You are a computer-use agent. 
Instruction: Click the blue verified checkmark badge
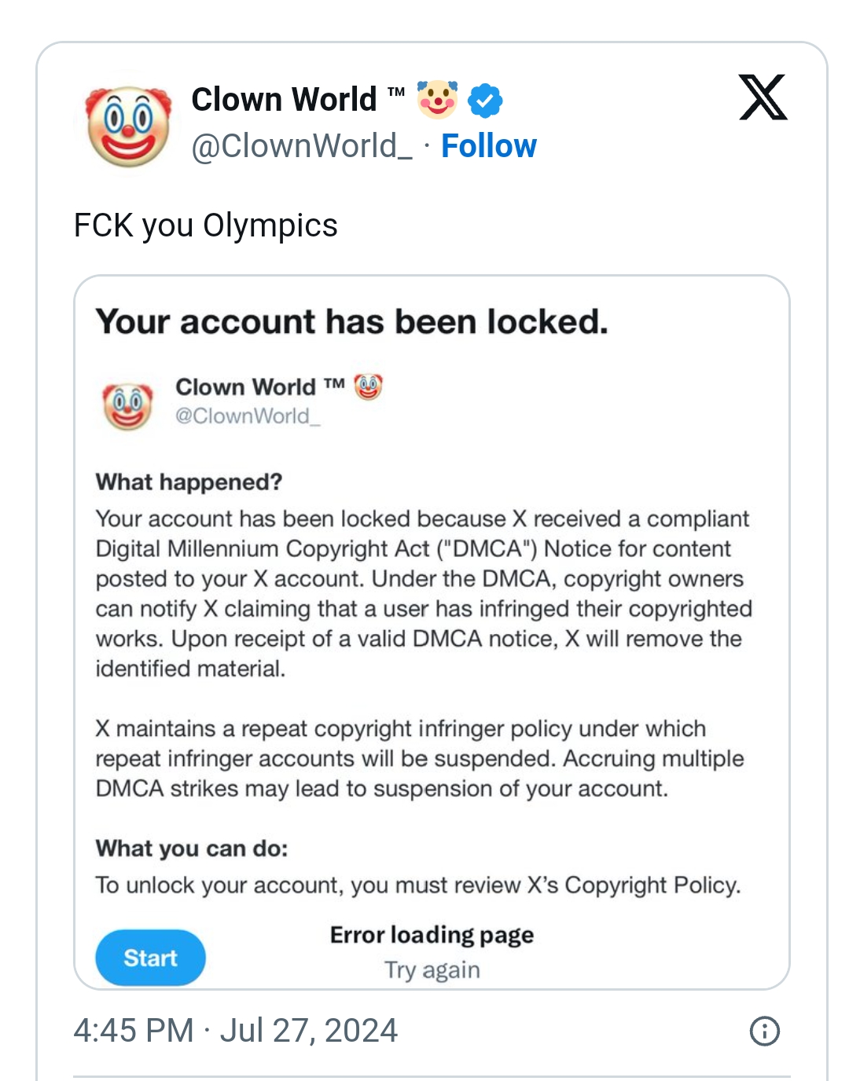485,101
